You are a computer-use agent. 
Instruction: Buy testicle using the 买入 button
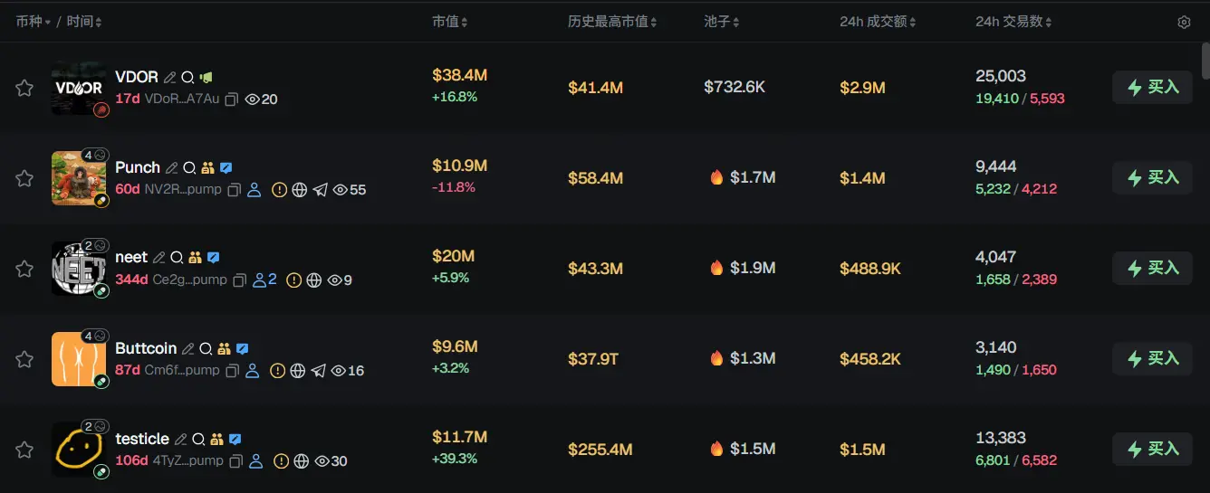(1152, 449)
